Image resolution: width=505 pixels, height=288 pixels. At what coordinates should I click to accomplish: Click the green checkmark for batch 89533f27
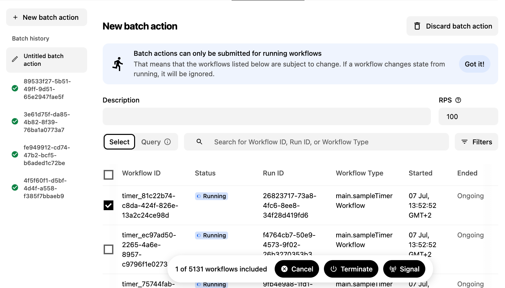click(x=15, y=88)
